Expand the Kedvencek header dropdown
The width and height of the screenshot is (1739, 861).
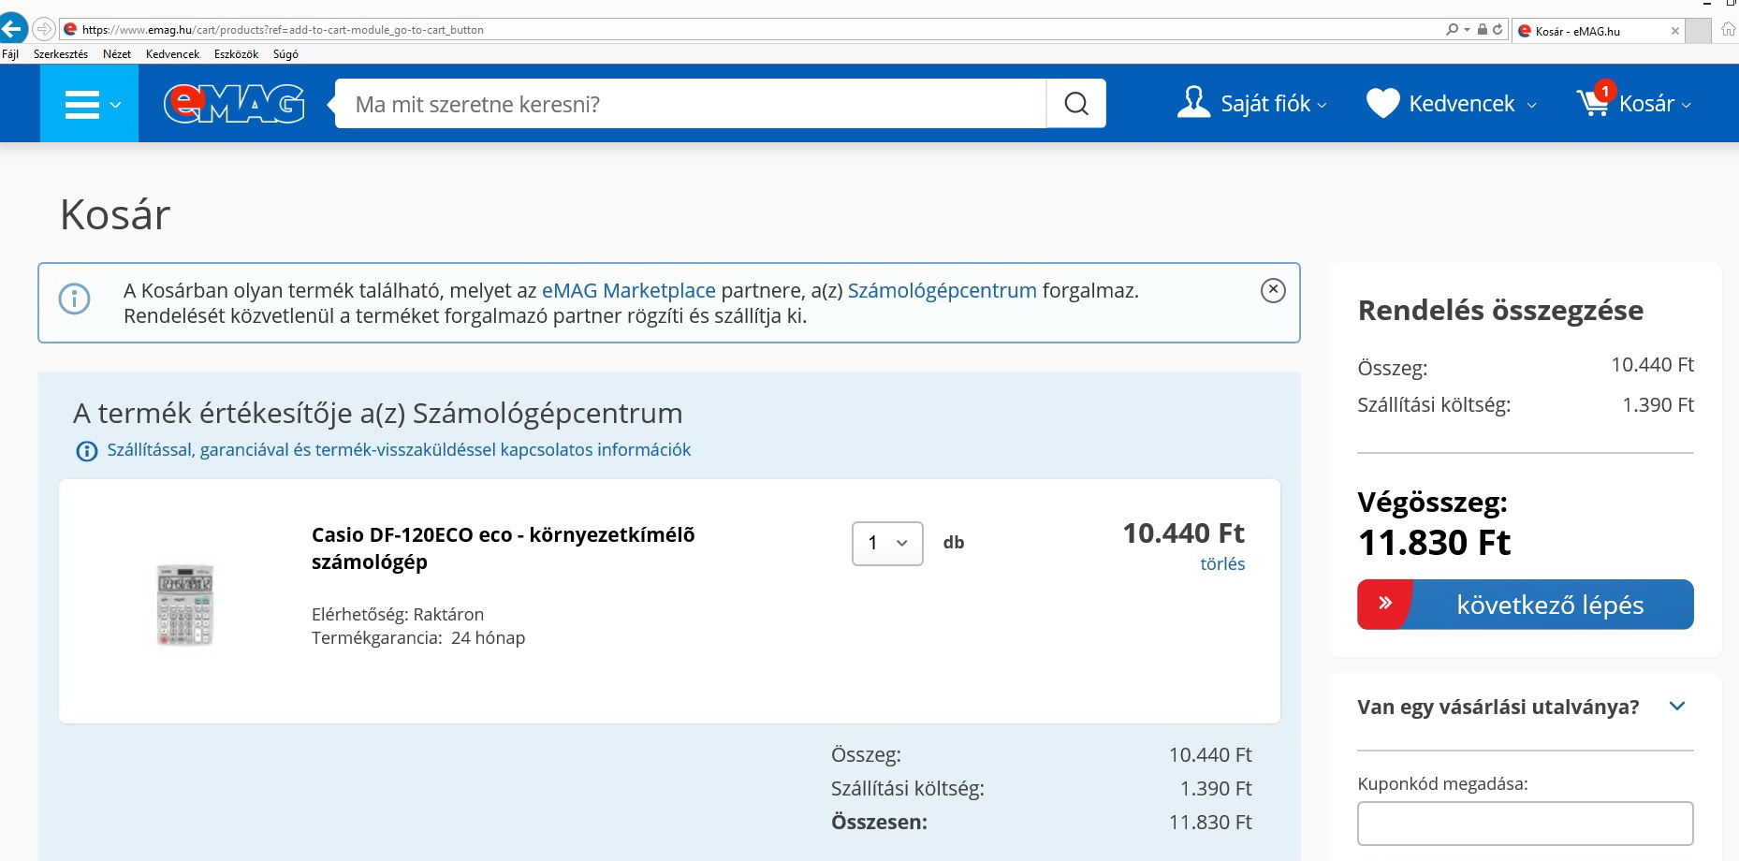click(1531, 106)
